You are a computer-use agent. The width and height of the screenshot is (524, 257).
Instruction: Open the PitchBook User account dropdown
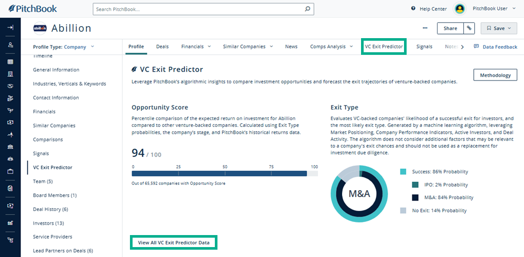[x=494, y=9]
